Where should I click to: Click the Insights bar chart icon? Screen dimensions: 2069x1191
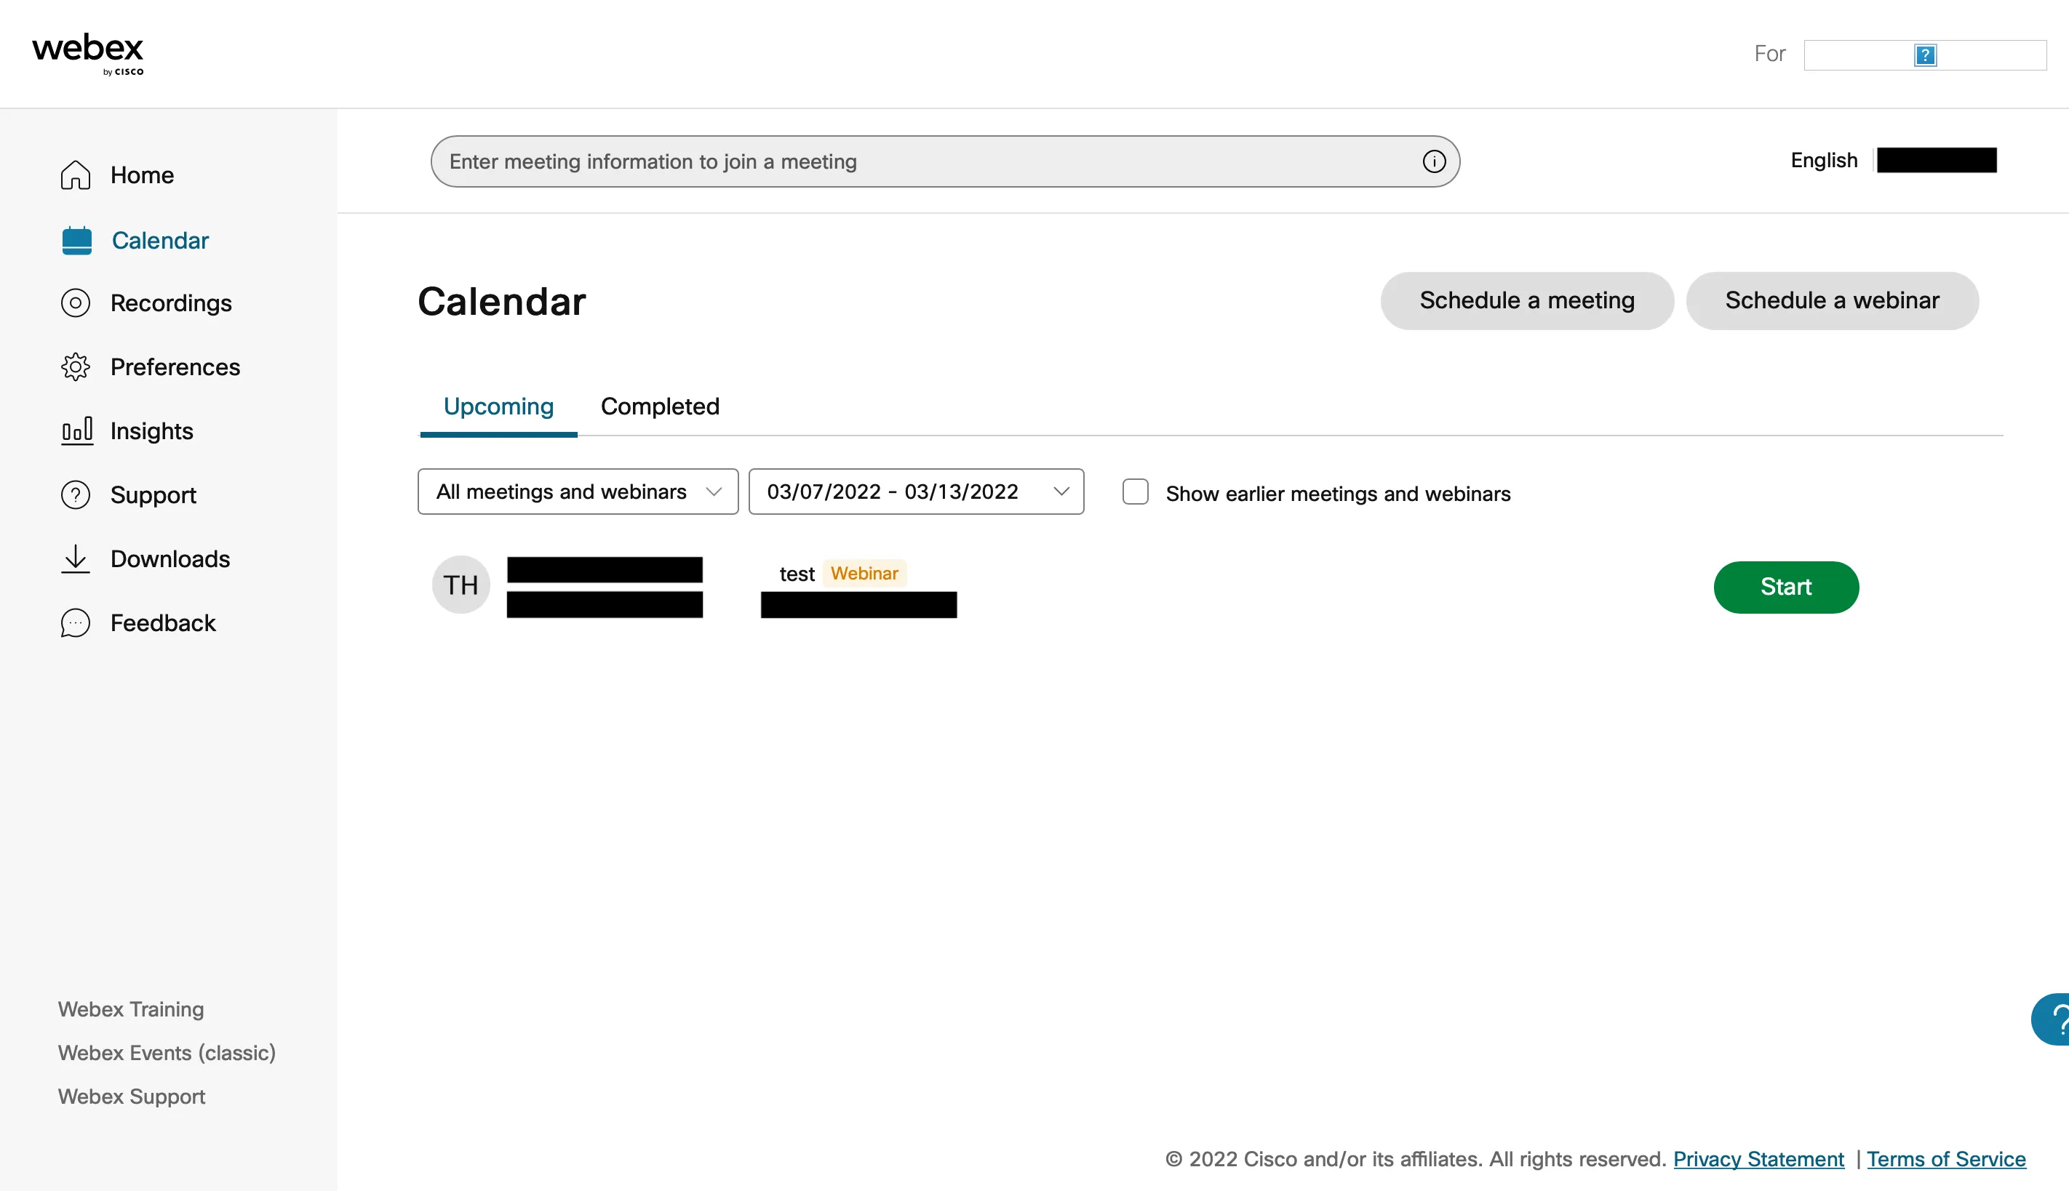click(x=74, y=430)
